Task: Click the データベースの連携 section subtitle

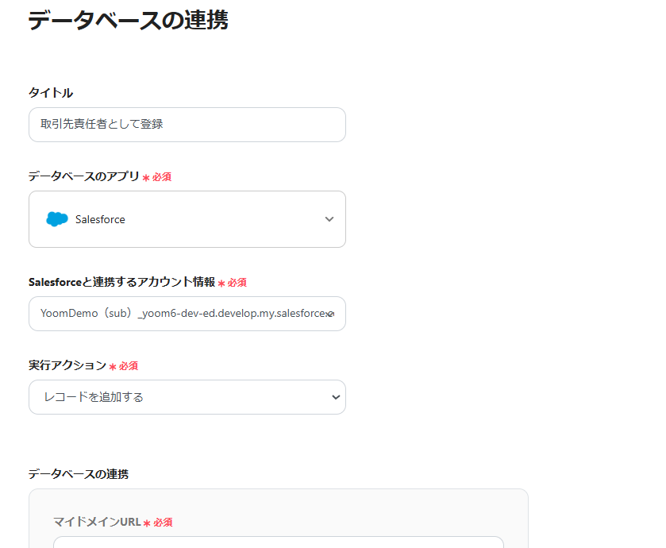Action: pyautogui.click(x=79, y=474)
